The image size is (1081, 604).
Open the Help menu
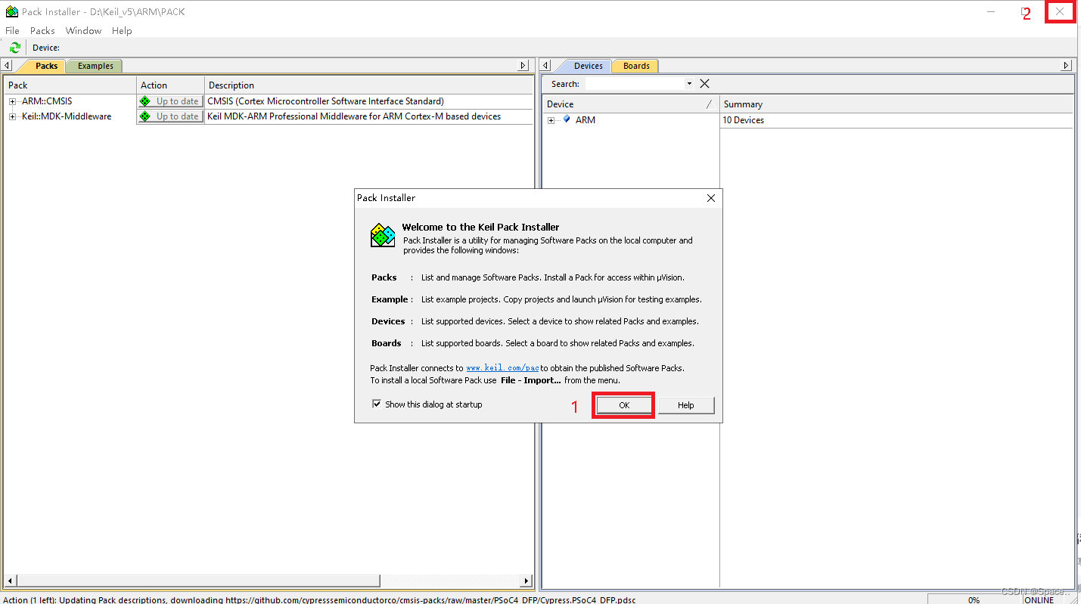click(x=122, y=31)
